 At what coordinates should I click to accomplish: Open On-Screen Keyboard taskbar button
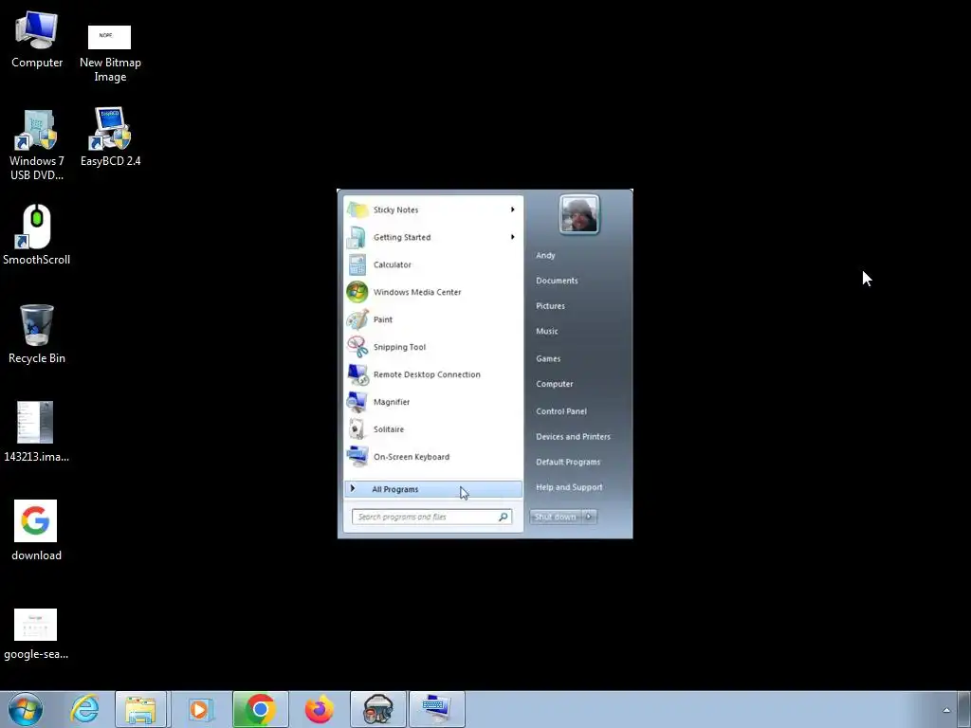pos(437,709)
